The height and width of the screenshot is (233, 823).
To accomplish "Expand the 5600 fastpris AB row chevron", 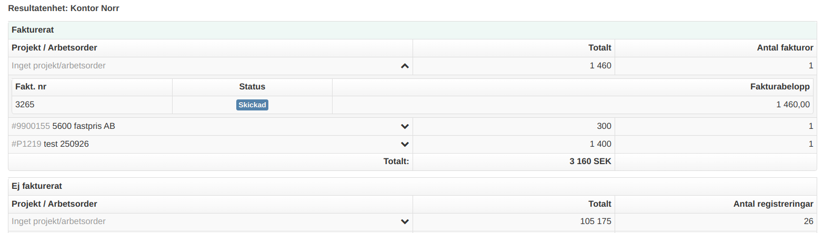I will pos(405,126).
